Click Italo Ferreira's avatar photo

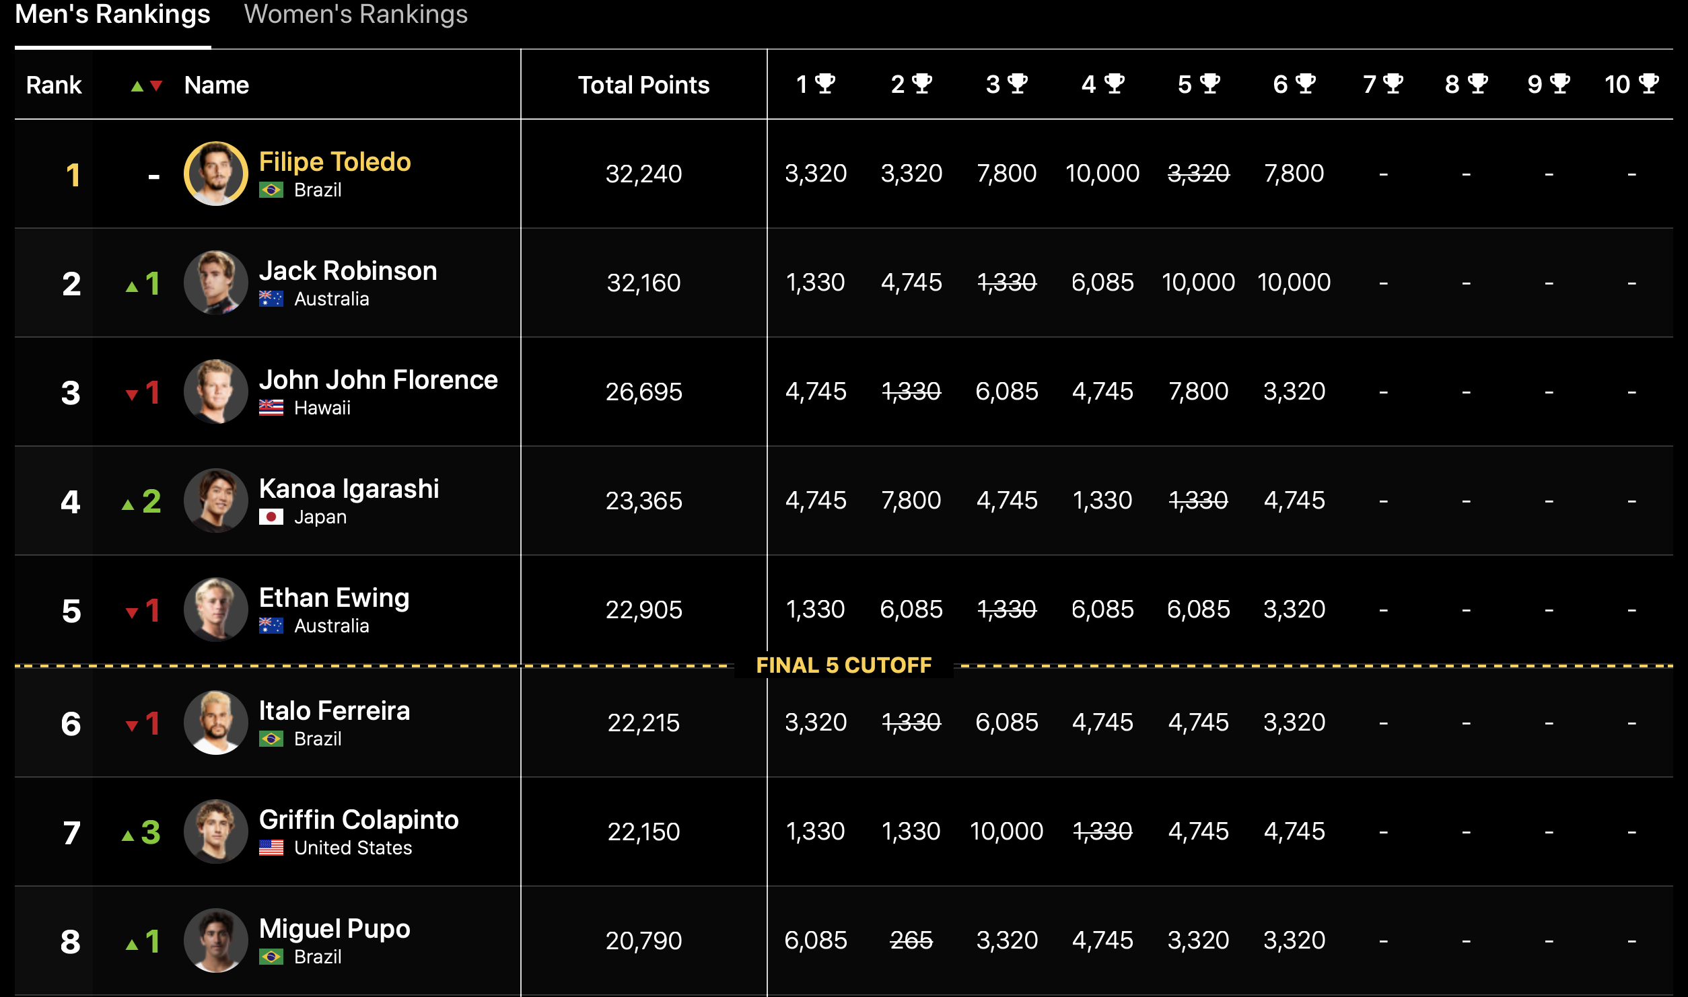[x=216, y=723]
